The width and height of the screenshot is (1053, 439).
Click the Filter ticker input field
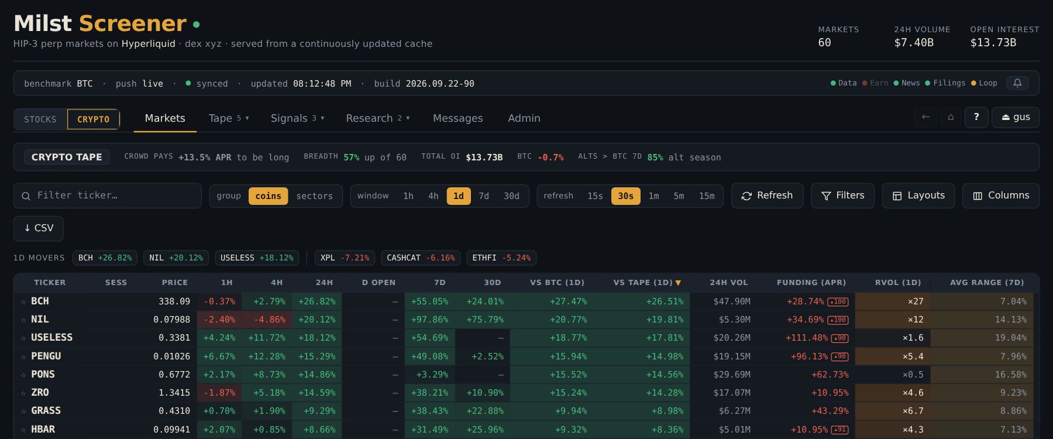(x=108, y=196)
